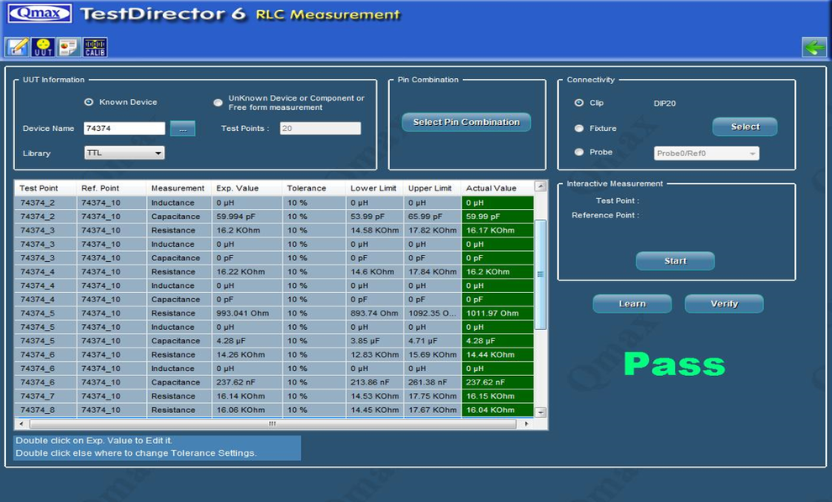This screenshot has height=502, width=832.
Task: Click the 3.85 µF lower limit cell
Action: [x=375, y=341]
